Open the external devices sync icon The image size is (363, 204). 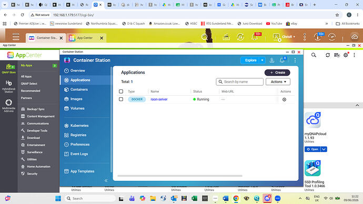point(240,37)
